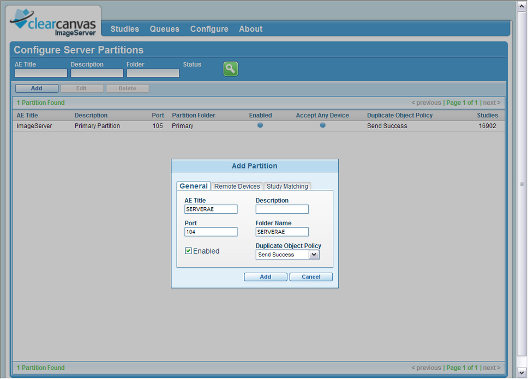This screenshot has height=379, width=528.
Task: Click the dialog AE Title field SERVERAE
Action: 211,209
